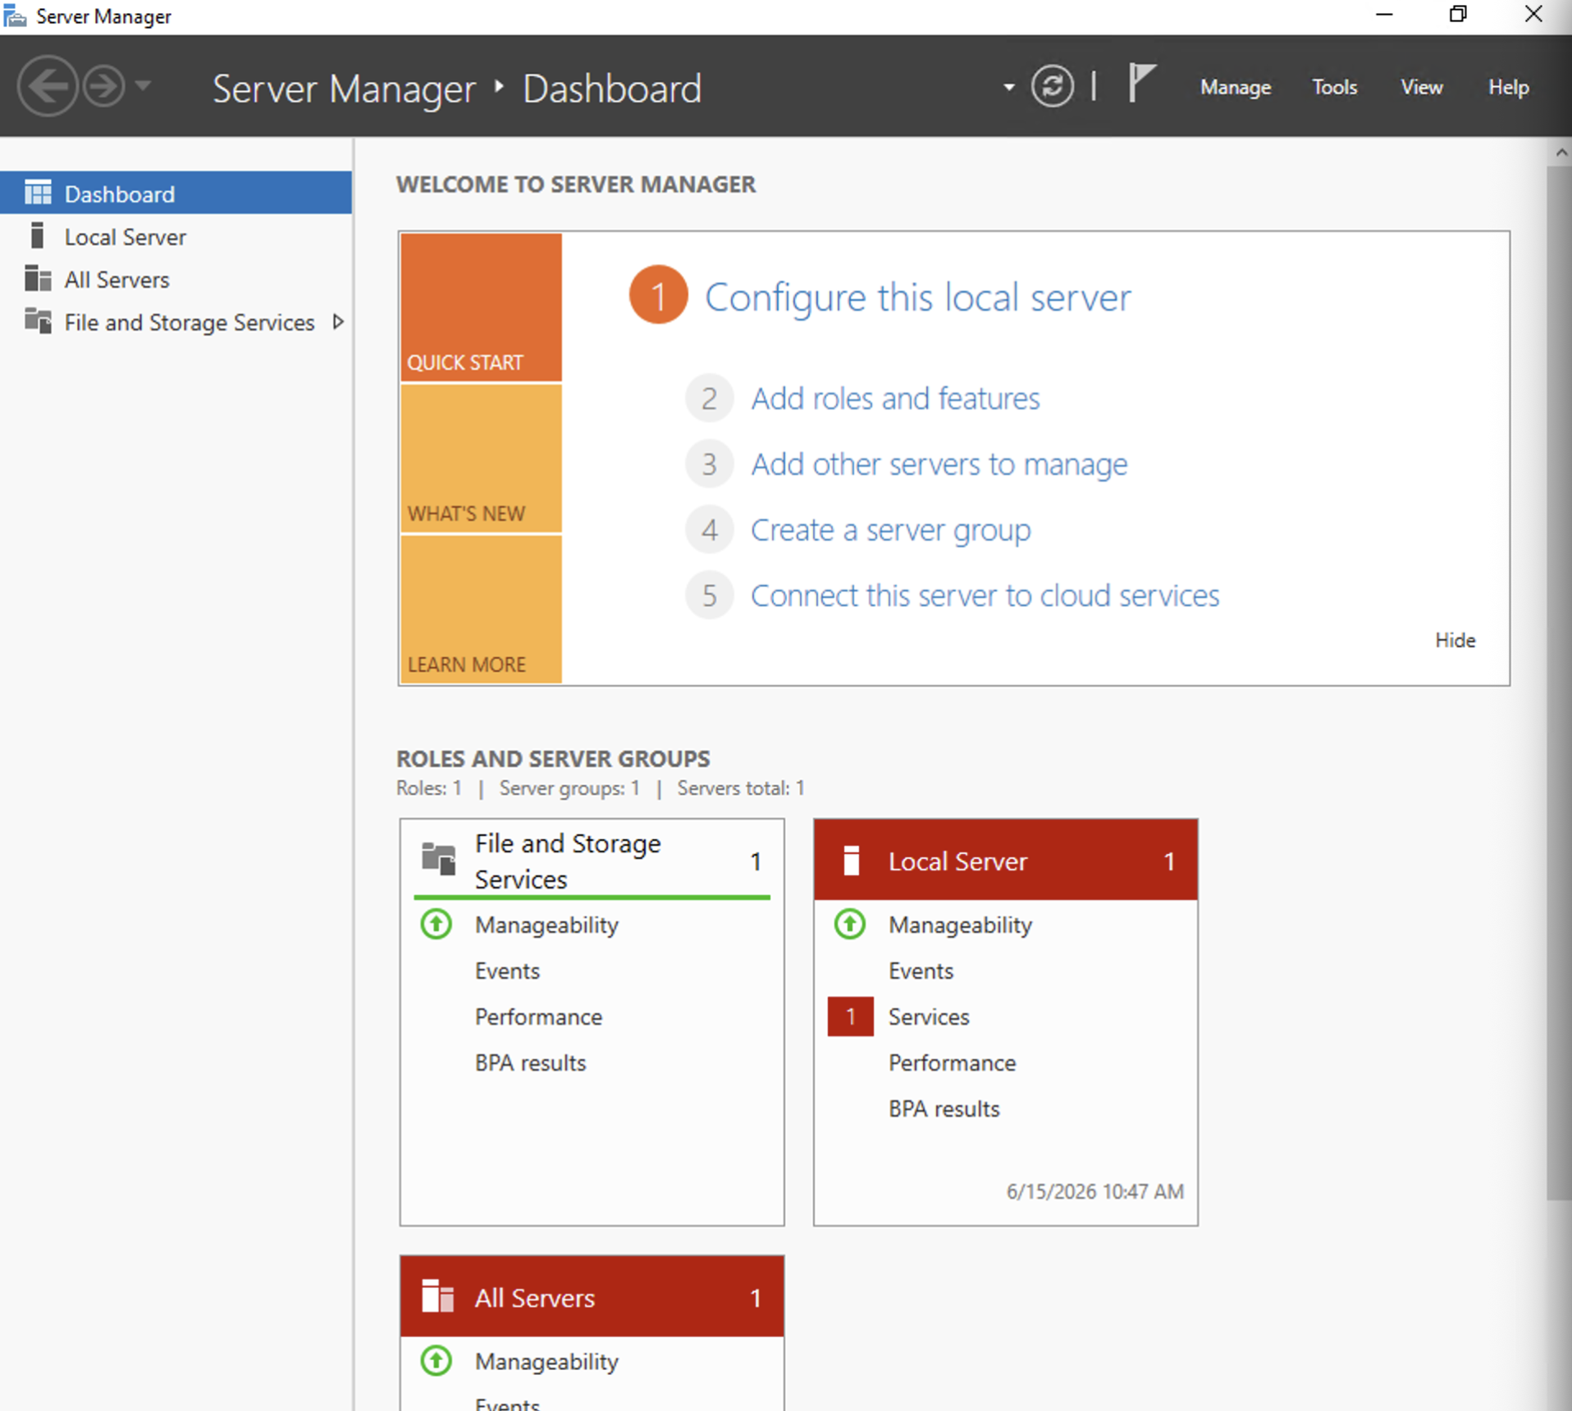Open navigation history dropdown arrow
This screenshot has width=1572, height=1411.
[143, 85]
